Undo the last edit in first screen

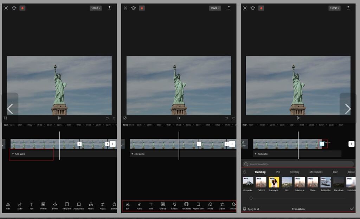(x=107, y=118)
